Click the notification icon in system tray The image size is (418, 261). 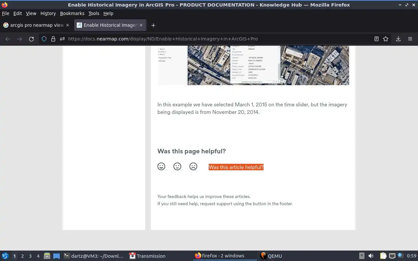click(x=400, y=256)
